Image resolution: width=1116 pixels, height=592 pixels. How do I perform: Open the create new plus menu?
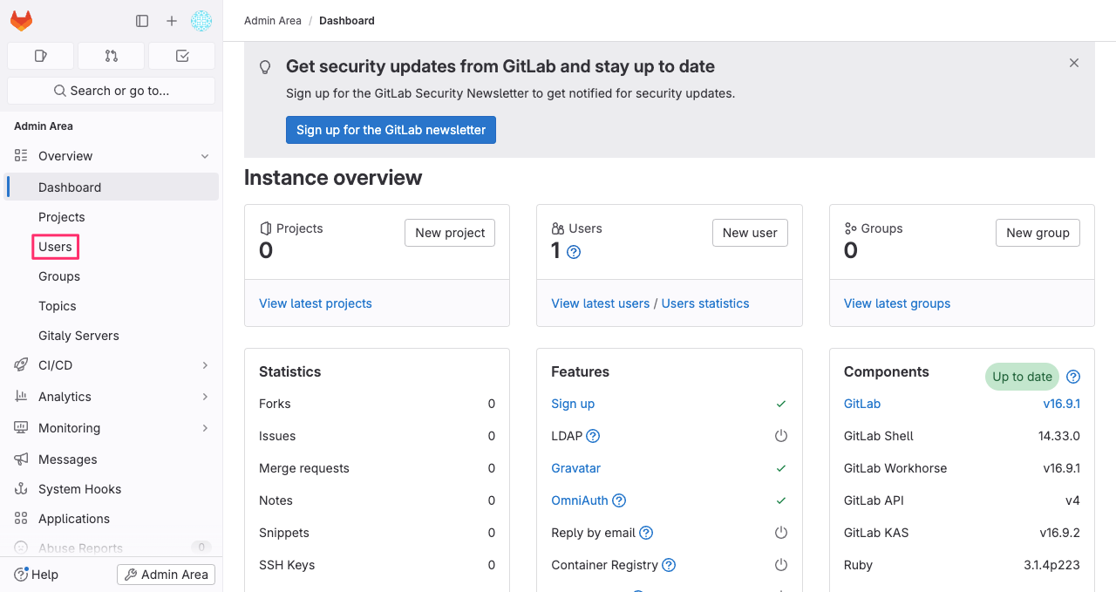click(172, 21)
